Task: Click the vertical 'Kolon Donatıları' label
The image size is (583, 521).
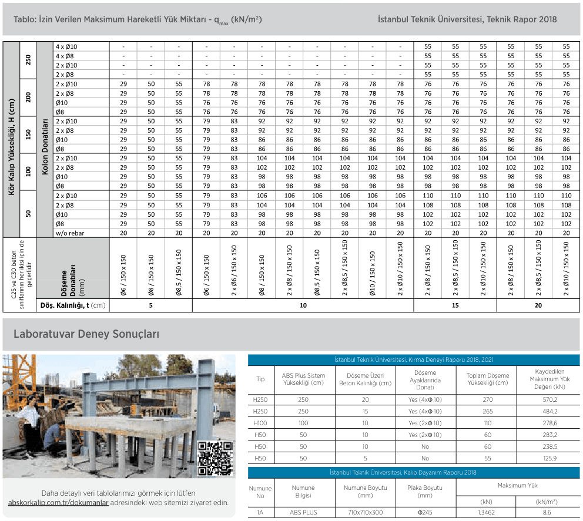Action: (45, 147)
